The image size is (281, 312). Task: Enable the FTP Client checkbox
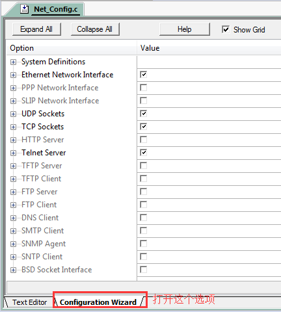click(x=143, y=205)
